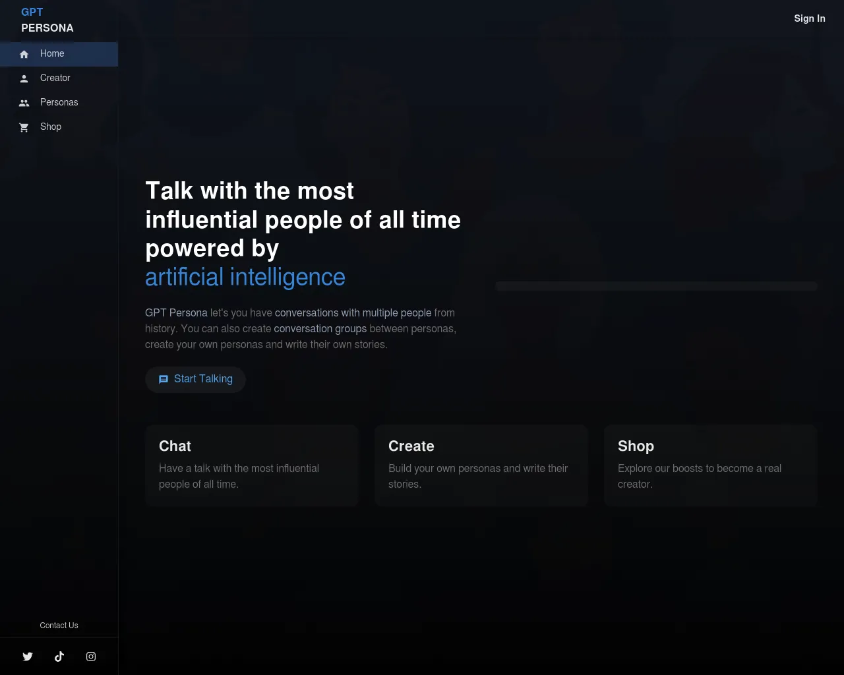The image size is (844, 675).
Task: Open the Create personas card
Action: tap(481, 465)
